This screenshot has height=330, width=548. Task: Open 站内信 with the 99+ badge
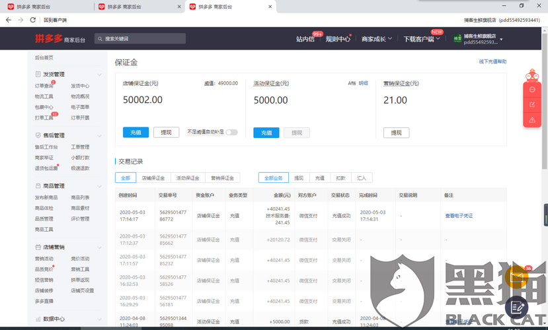(305, 39)
